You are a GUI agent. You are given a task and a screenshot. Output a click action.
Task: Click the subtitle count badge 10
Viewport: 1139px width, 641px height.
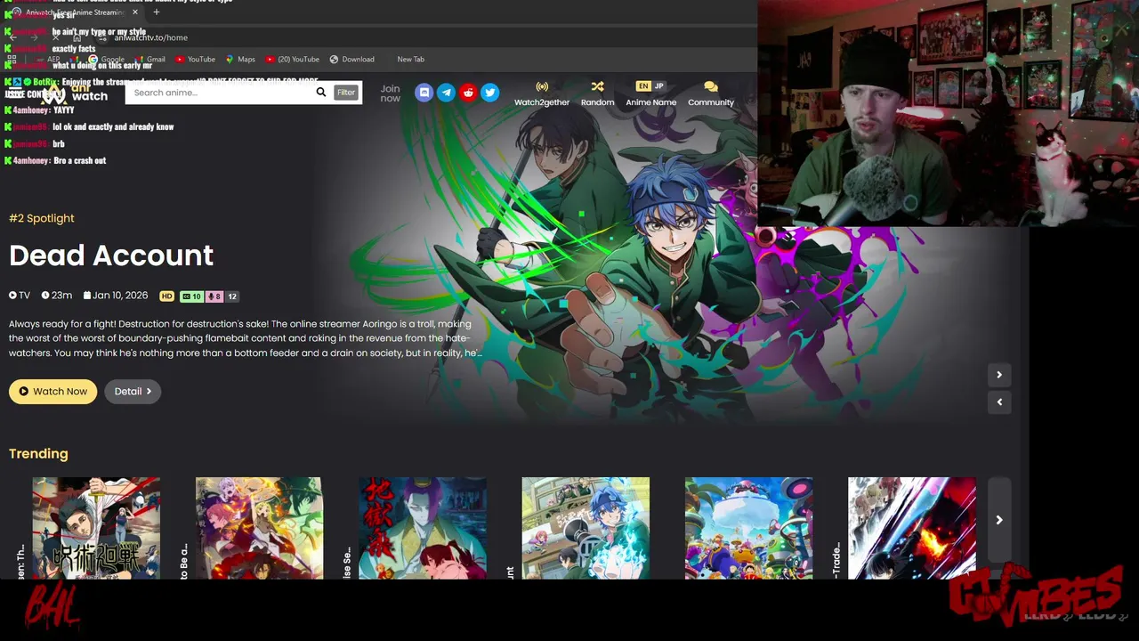coord(191,296)
